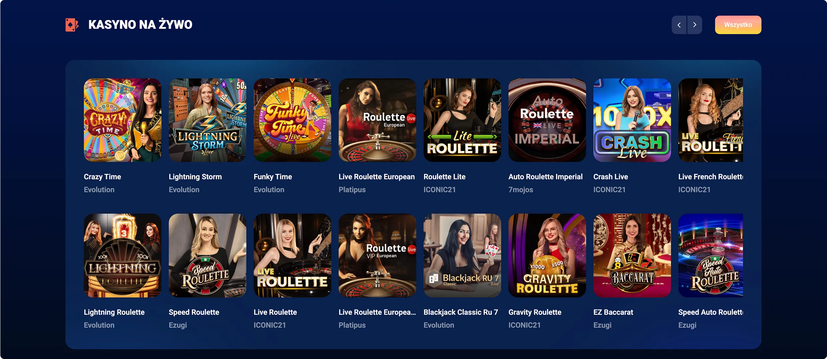
Task: Click the Platipus label under VIP roulette
Action: click(352, 325)
